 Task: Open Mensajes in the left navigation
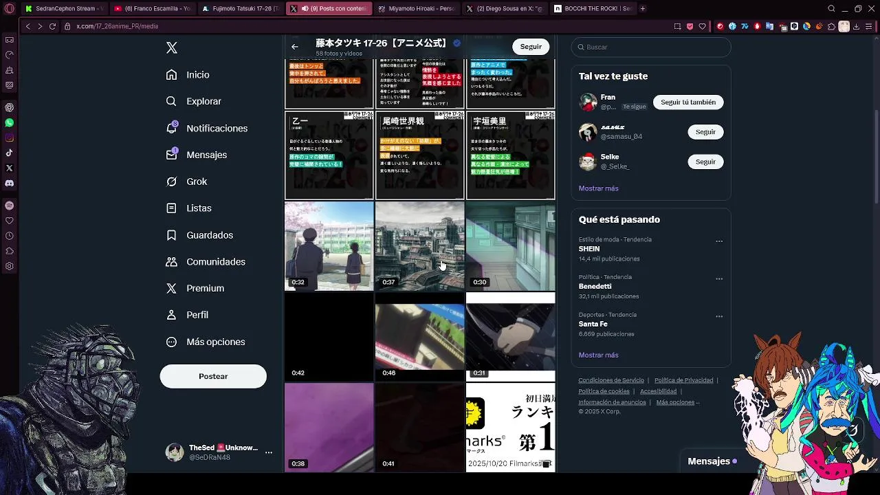tap(197, 155)
